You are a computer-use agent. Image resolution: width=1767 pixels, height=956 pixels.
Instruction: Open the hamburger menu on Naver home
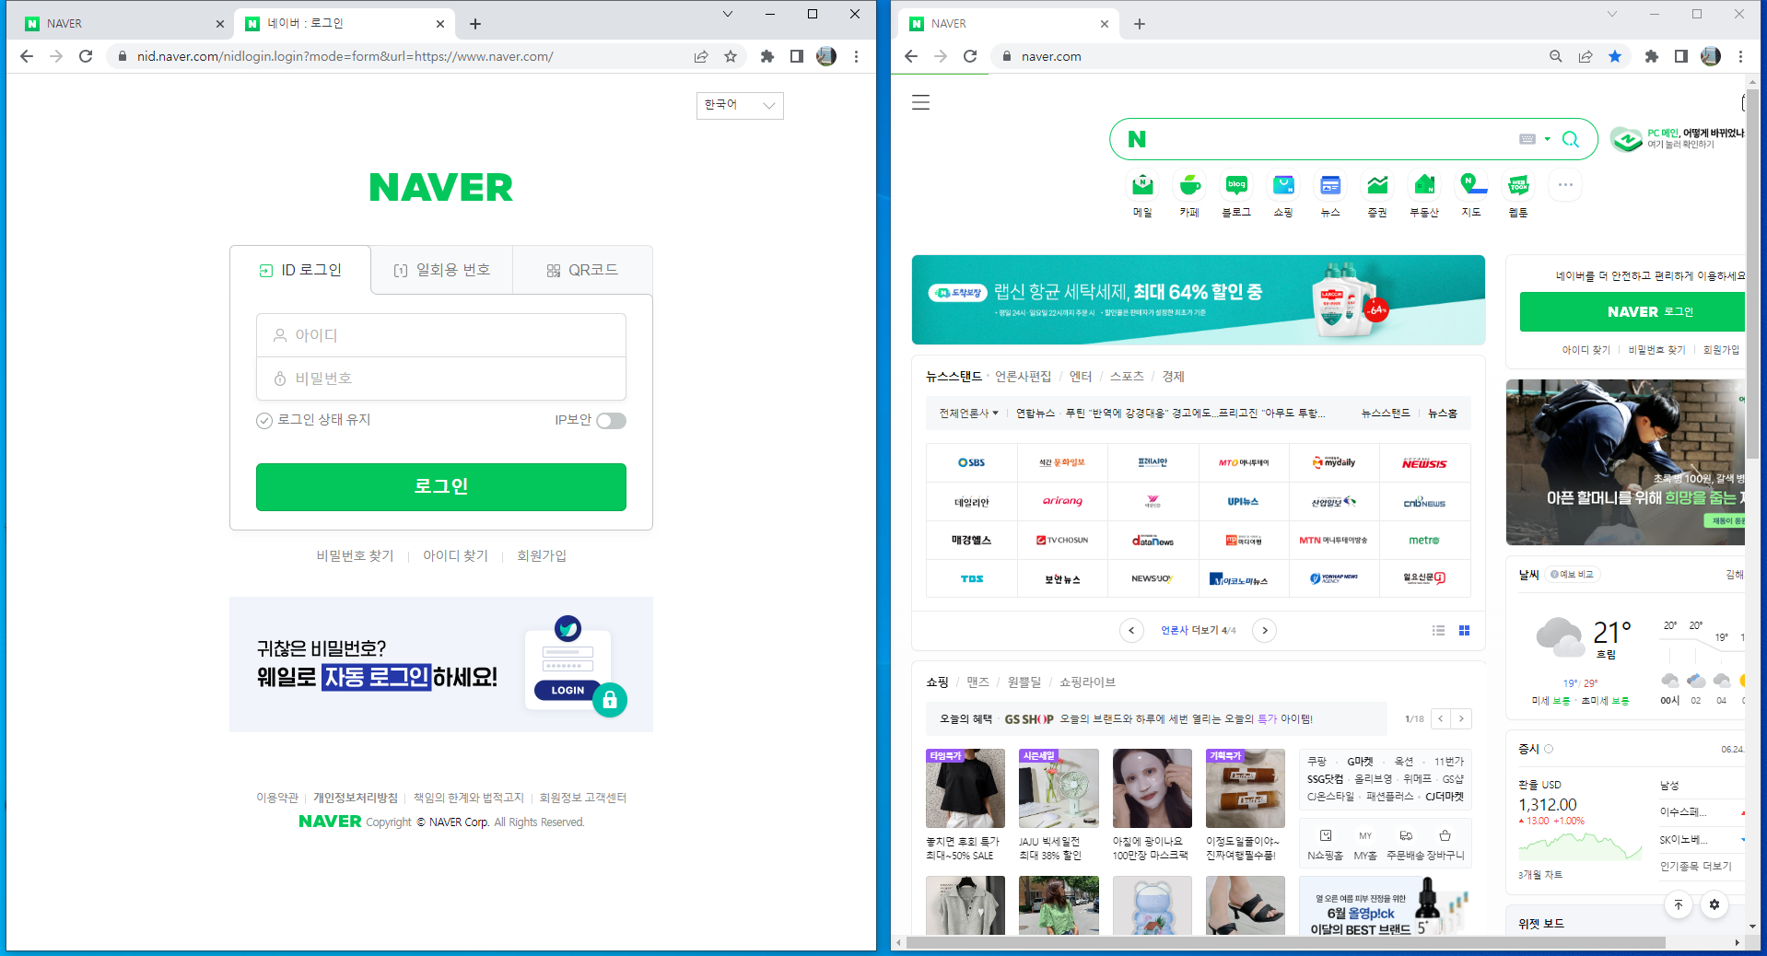pos(920,102)
